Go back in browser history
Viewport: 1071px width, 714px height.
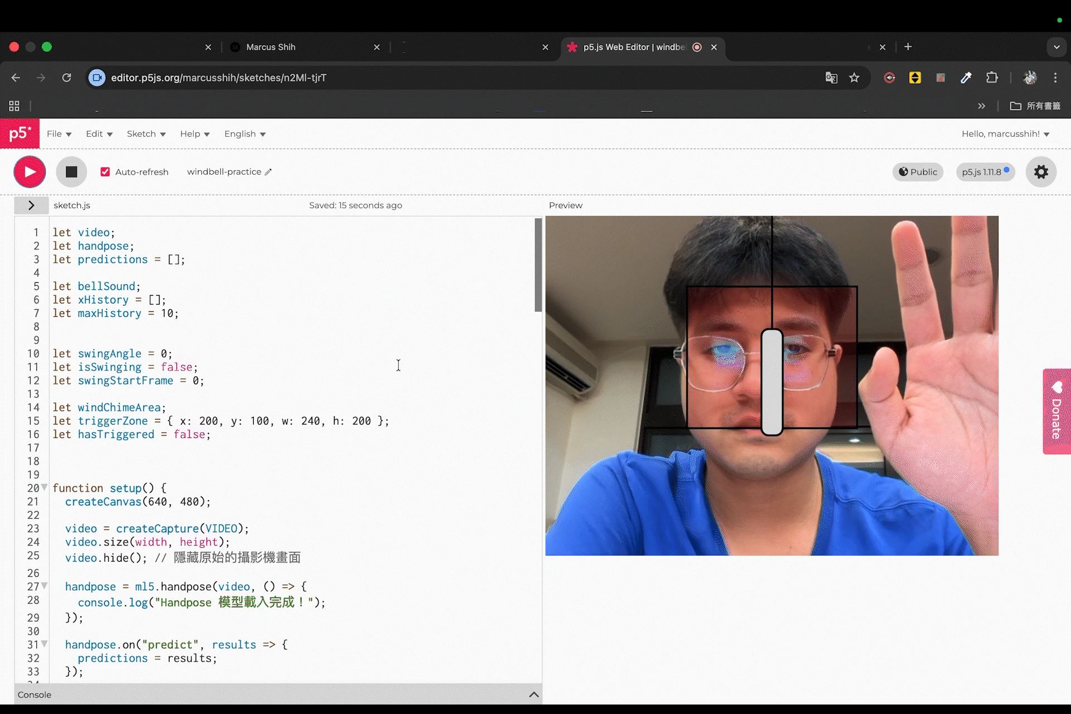[16, 78]
